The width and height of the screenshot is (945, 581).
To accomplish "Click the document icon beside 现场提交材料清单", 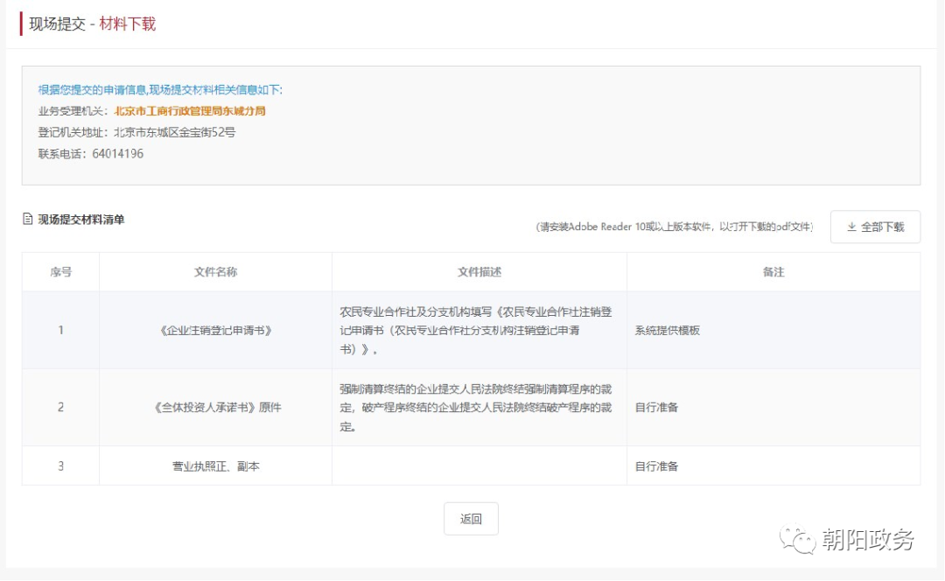I will click(x=27, y=219).
